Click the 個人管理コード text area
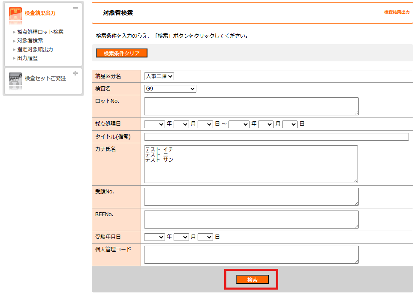This screenshot has height=295, width=415. pyautogui.click(x=251, y=255)
